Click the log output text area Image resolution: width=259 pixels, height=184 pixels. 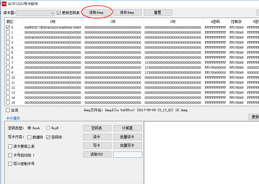click(x=202, y=152)
